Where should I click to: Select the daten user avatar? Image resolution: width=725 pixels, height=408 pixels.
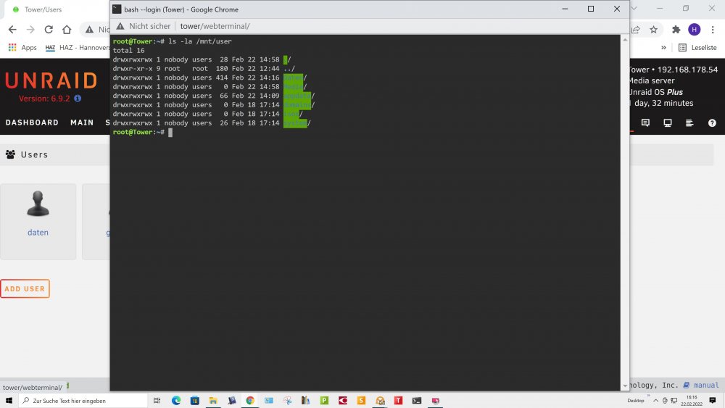38,204
